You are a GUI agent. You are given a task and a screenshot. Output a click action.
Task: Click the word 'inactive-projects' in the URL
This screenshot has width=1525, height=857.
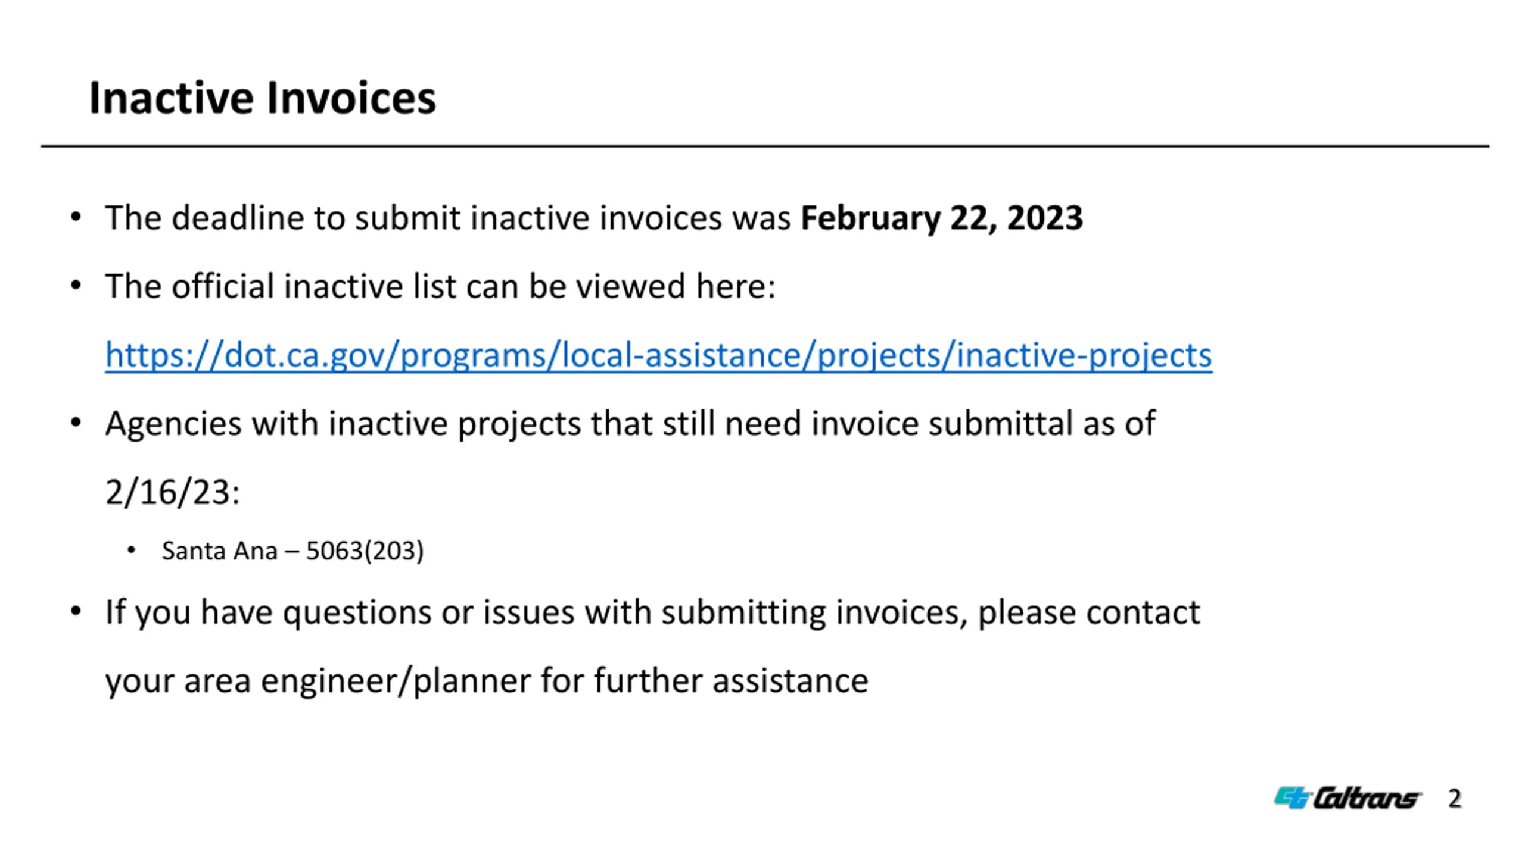[x=1084, y=355]
